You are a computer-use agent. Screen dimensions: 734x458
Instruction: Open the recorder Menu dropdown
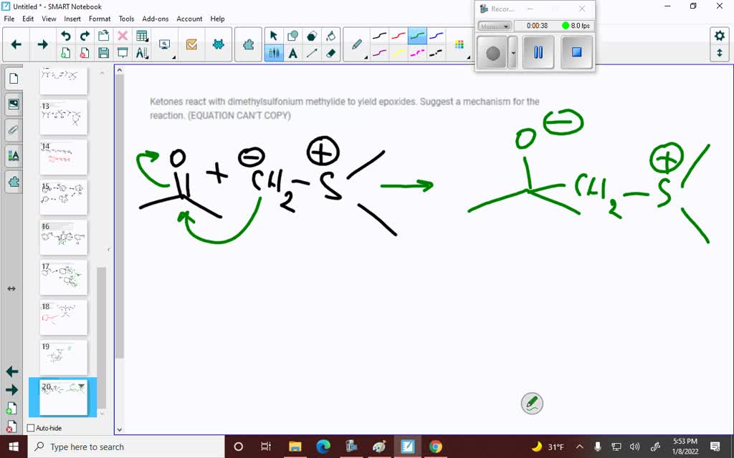495,26
